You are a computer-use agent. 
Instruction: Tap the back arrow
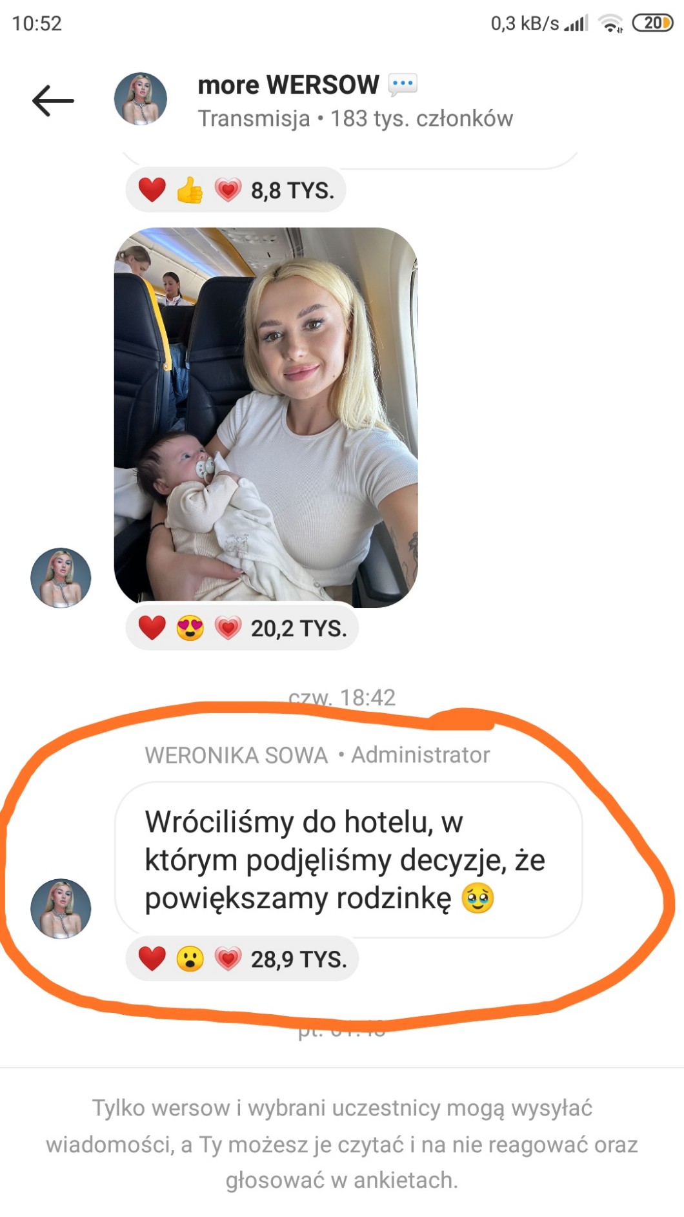point(53,101)
